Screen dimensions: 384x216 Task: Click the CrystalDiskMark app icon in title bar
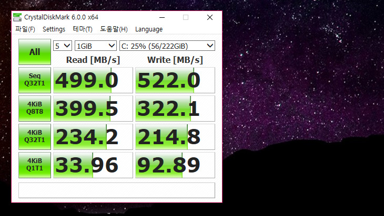point(17,17)
